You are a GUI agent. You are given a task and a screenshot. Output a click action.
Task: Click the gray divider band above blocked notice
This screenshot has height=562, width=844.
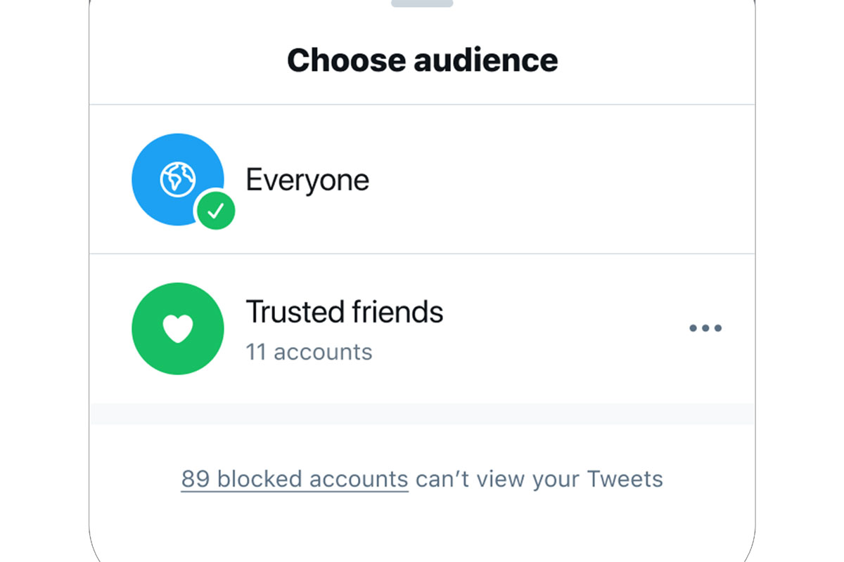click(x=422, y=414)
